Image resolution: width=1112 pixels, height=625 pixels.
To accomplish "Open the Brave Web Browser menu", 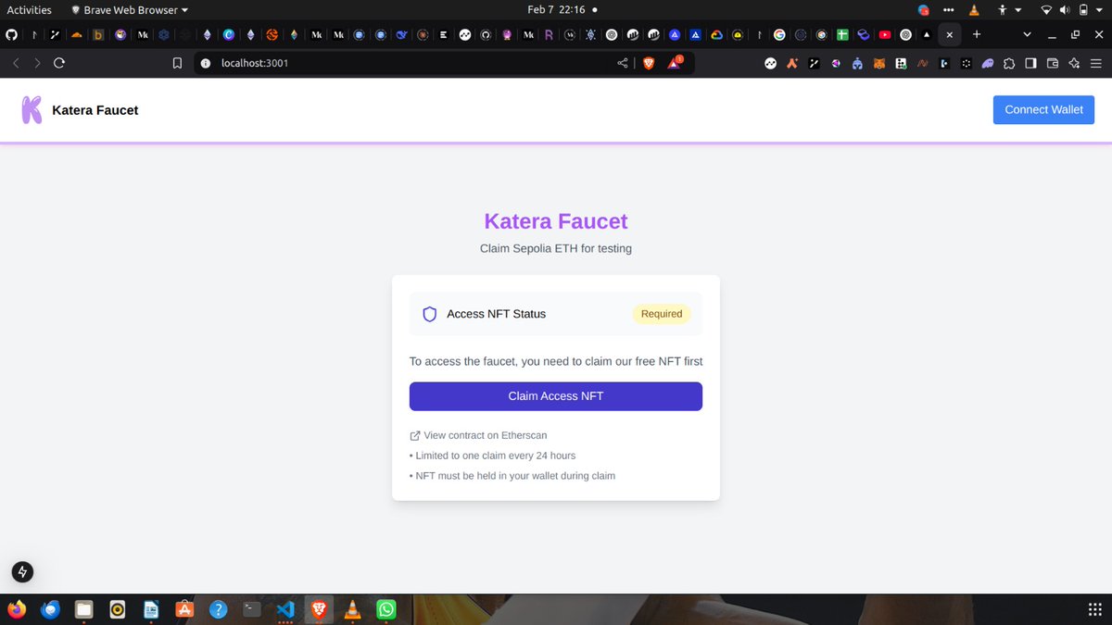I will tap(128, 10).
